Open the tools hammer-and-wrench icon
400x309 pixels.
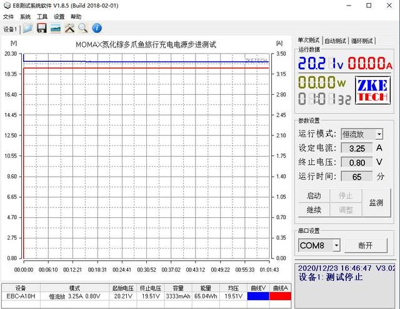point(69,28)
